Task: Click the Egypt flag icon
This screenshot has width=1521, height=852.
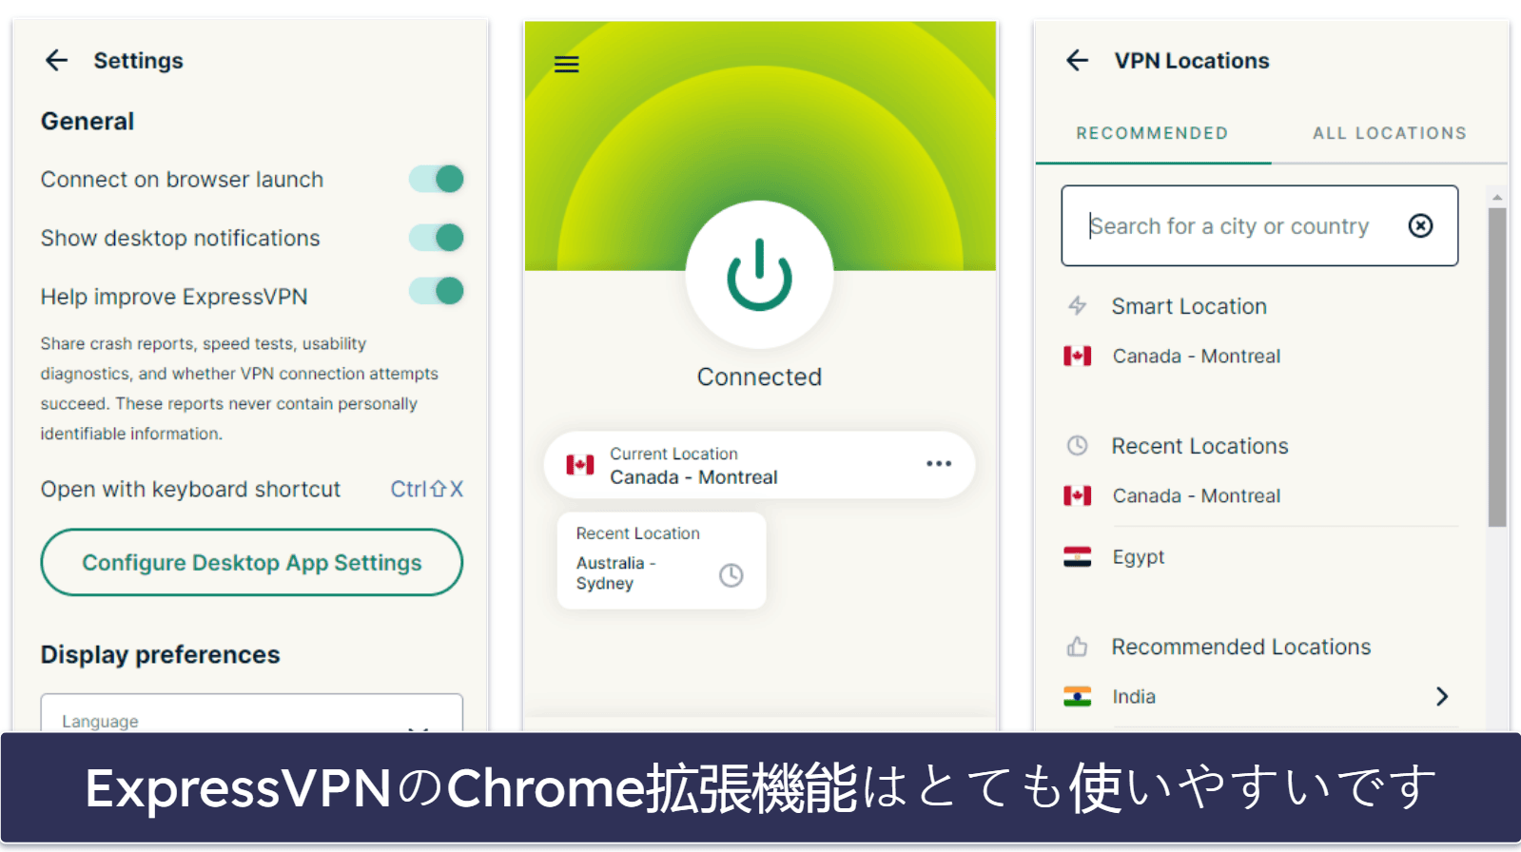Action: tap(1078, 557)
